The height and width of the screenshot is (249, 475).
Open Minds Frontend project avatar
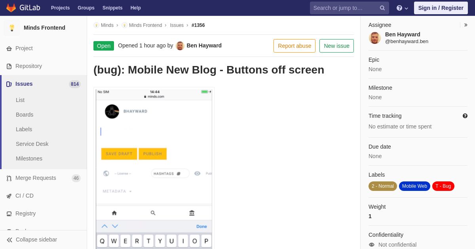12,28
